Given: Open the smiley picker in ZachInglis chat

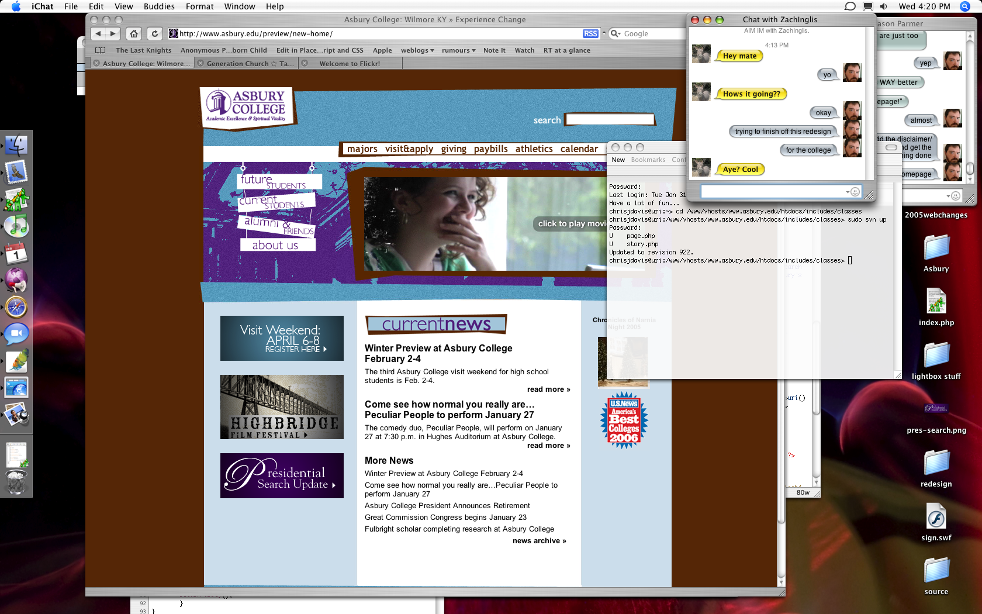Looking at the screenshot, I should (x=855, y=192).
